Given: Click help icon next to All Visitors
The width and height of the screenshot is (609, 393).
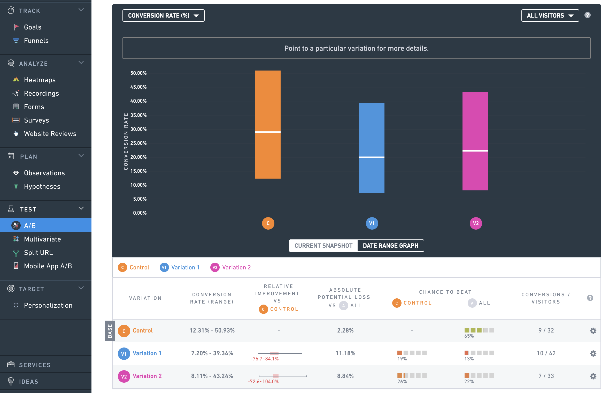Looking at the screenshot, I should coord(587,15).
